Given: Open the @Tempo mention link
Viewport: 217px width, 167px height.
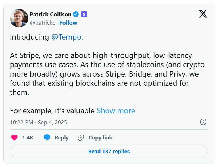Looking at the screenshot, I should [66, 37].
